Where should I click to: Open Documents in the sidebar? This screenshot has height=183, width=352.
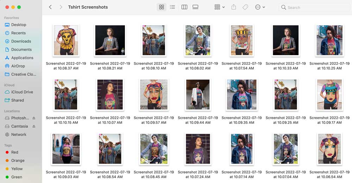(x=21, y=50)
